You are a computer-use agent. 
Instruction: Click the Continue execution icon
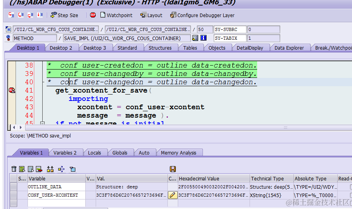(x=40, y=15)
